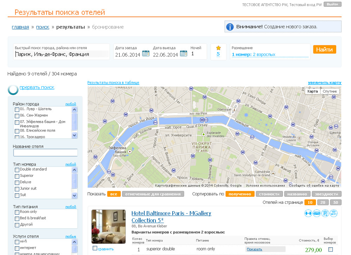Click the district list scrollbar thumb
This screenshot has height=255, width=351.
pos(74,122)
